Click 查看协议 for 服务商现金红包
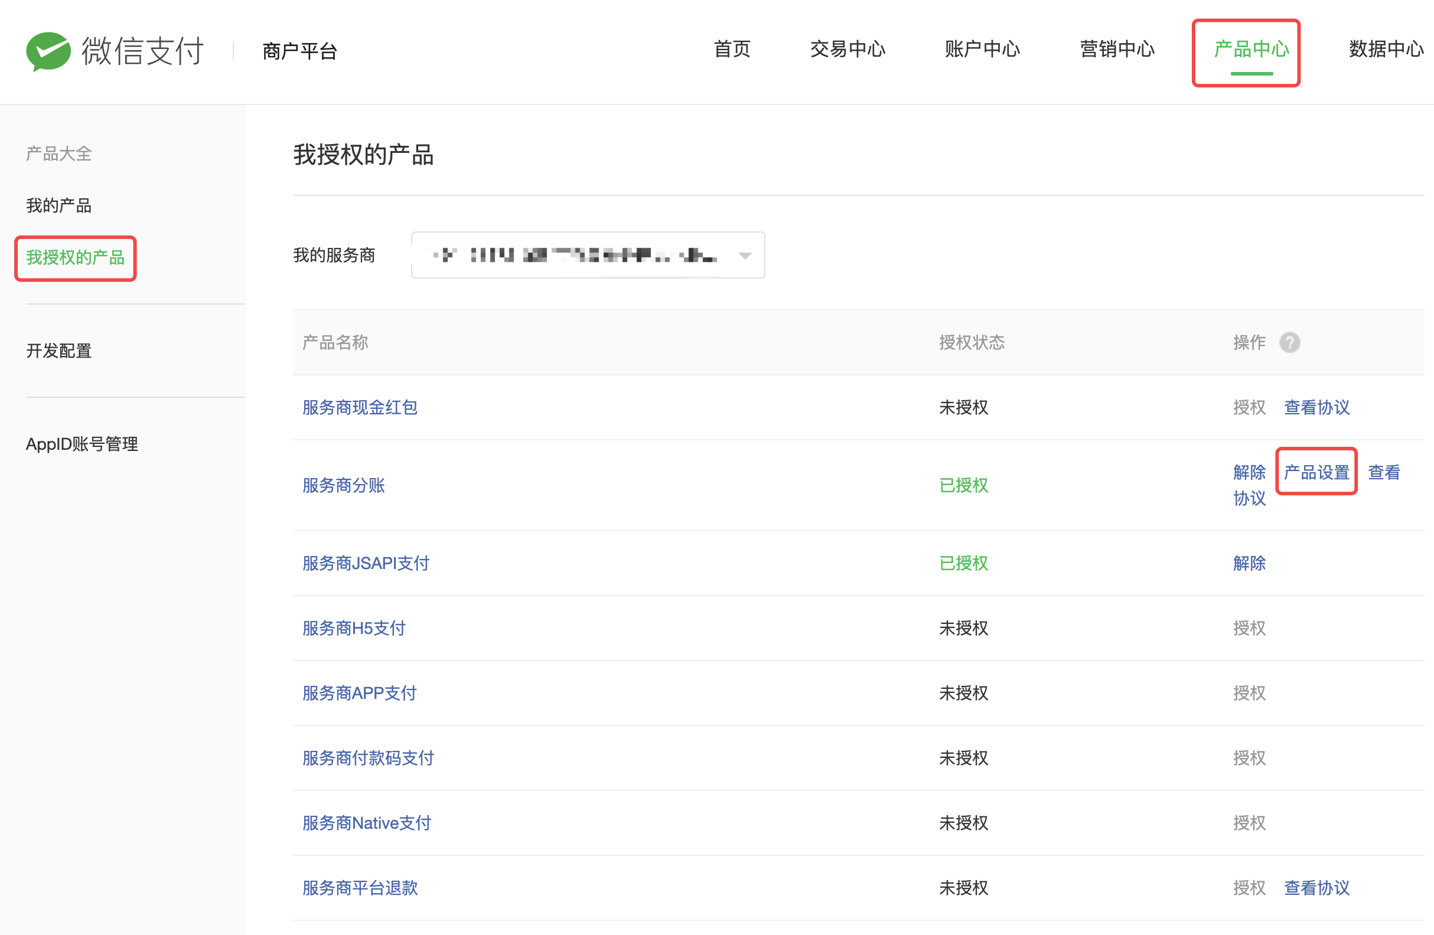This screenshot has height=935, width=1434. coord(1316,408)
